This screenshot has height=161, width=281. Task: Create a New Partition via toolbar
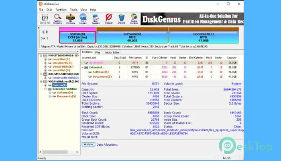click(96, 19)
